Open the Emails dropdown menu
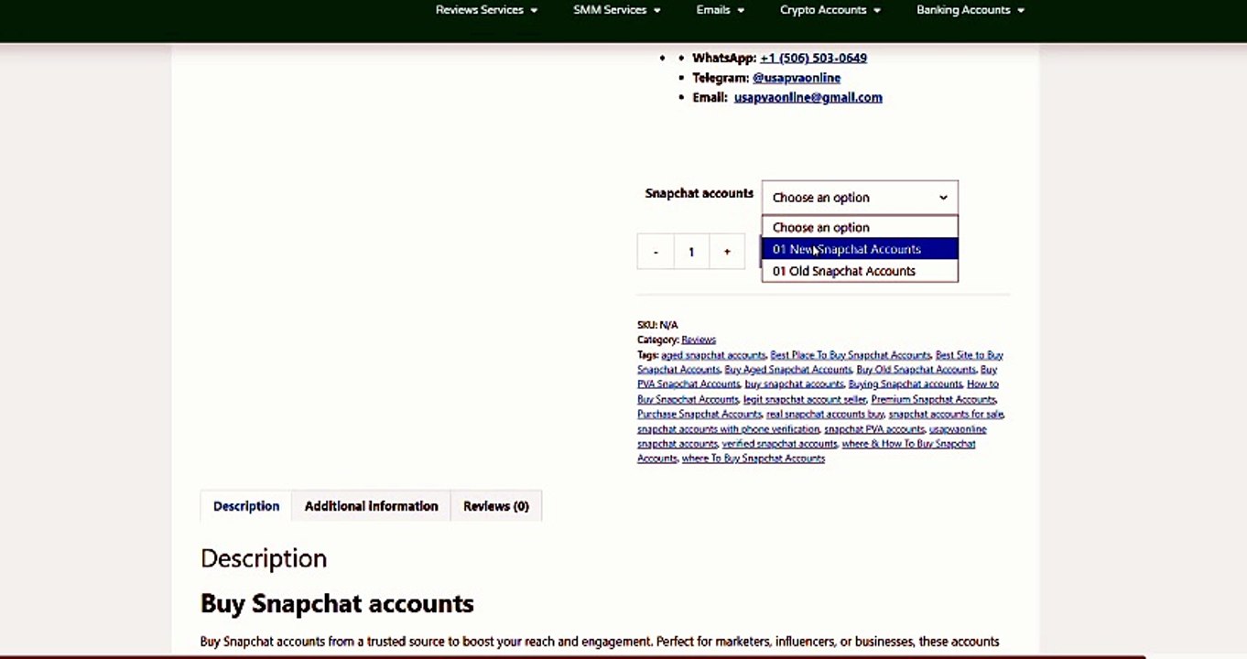The height and width of the screenshot is (659, 1247). tap(720, 10)
